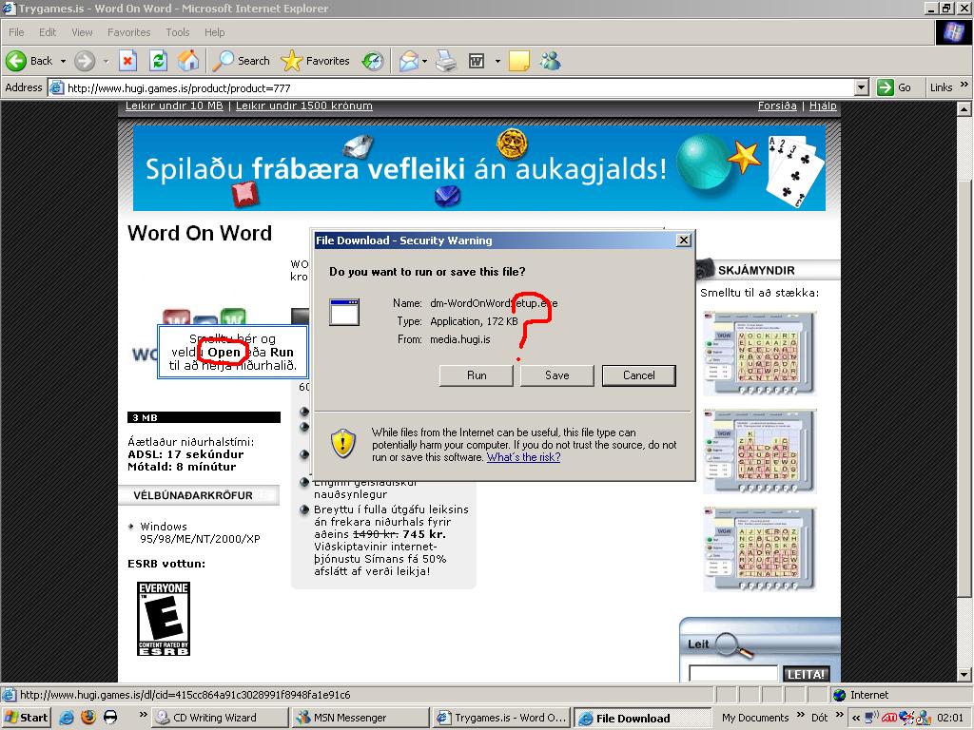Open the Tools menu

click(x=177, y=32)
